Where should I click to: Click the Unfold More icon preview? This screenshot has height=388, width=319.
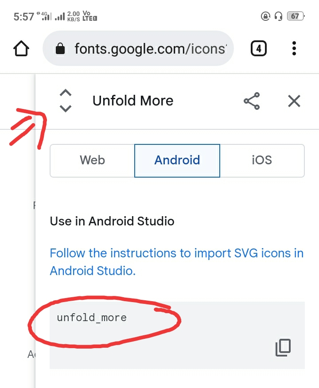pos(66,101)
